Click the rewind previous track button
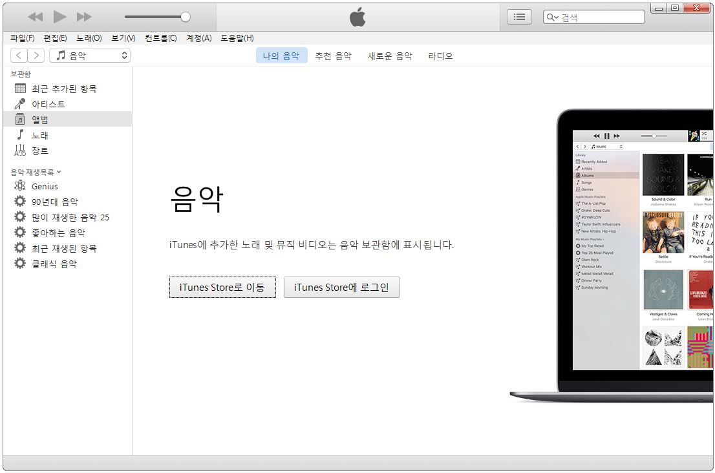This screenshot has width=715, height=473. tap(35, 17)
